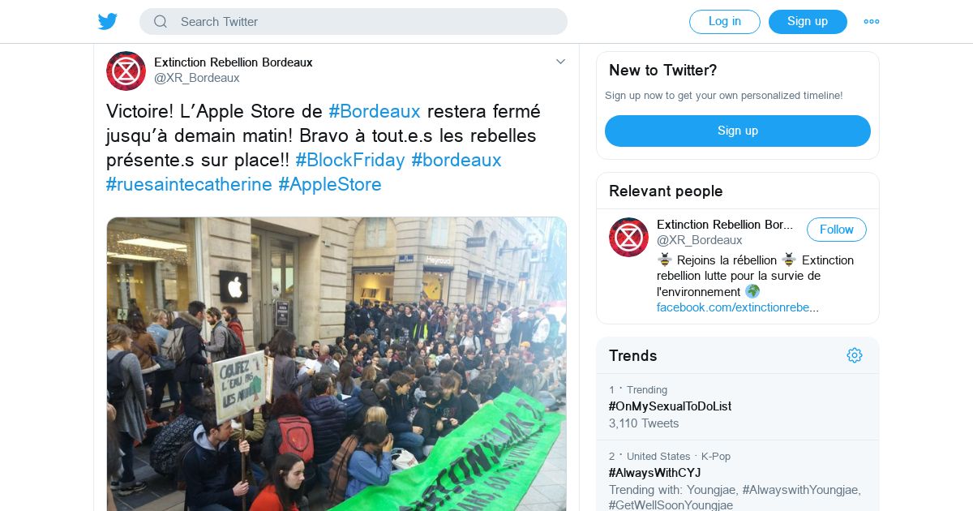This screenshot has width=973, height=511.
Task: Expand the tweet options chevron
Action: click(x=560, y=62)
